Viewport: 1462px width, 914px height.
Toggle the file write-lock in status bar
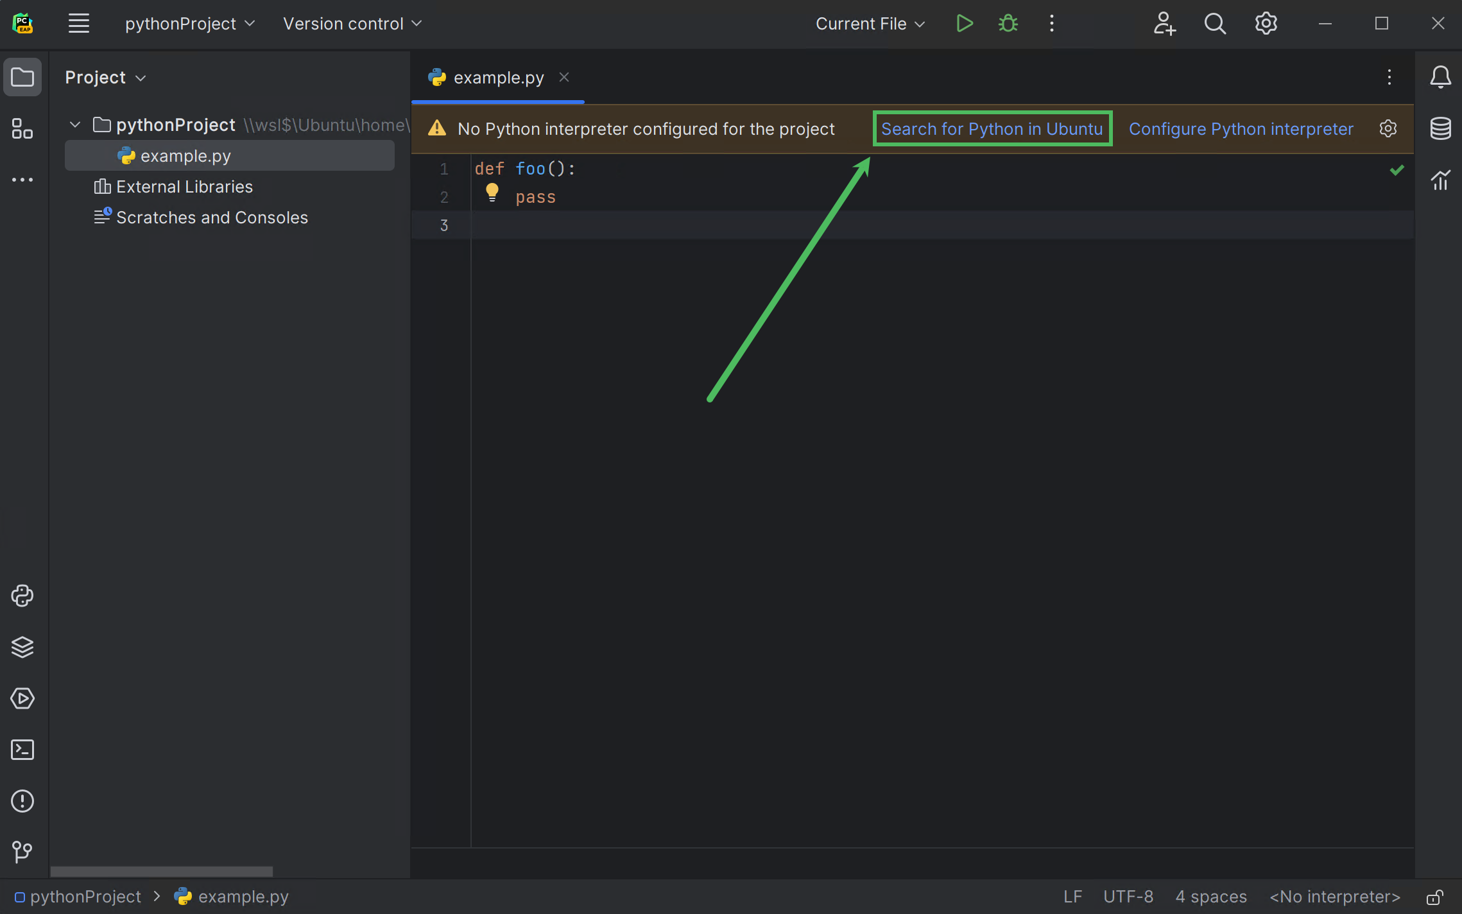[1436, 897]
